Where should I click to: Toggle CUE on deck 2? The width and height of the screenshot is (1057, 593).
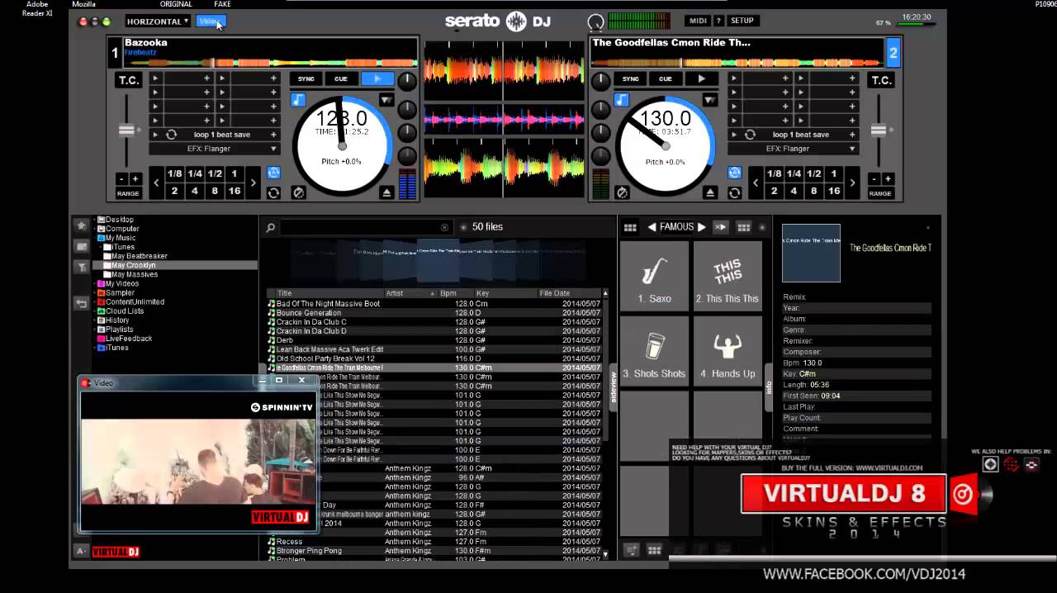[x=666, y=78]
